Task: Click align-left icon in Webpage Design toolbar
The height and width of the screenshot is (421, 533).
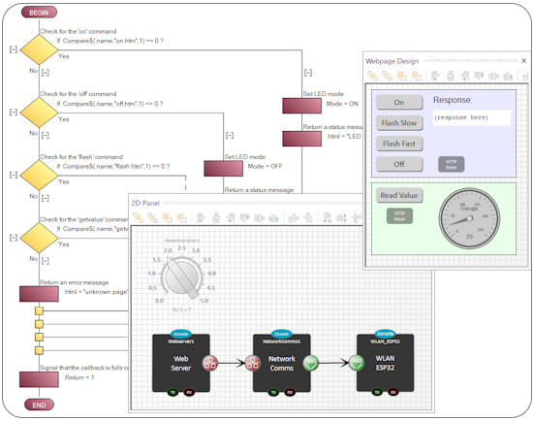Action: point(435,76)
